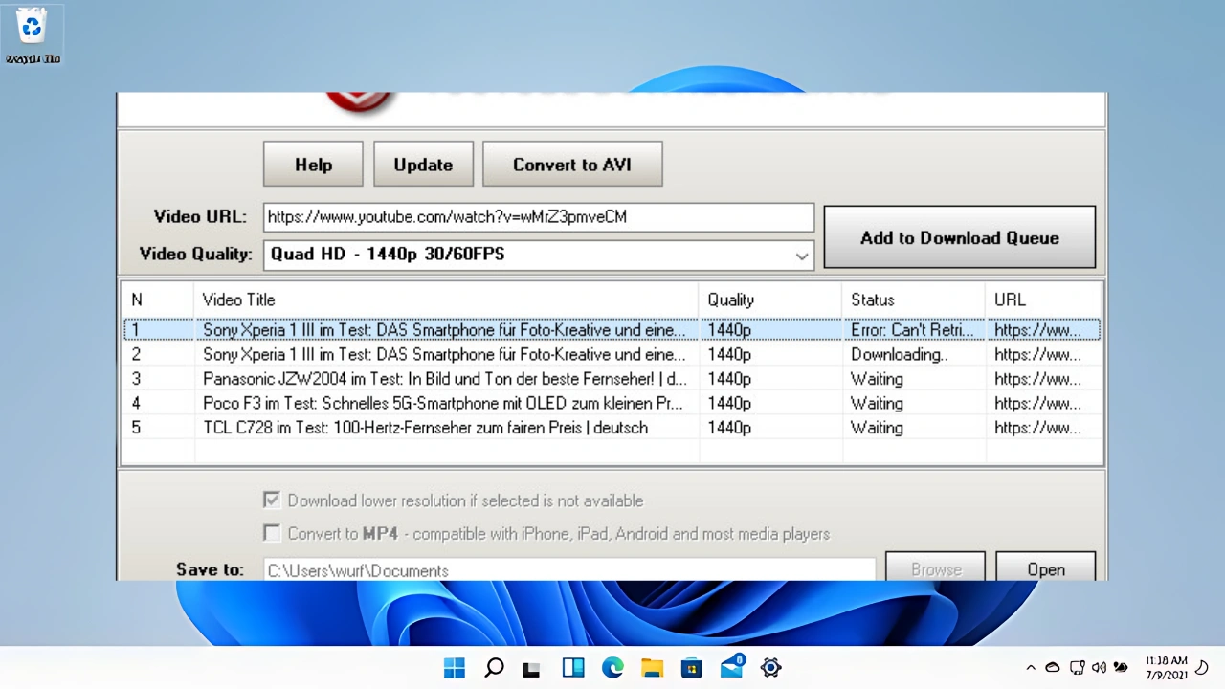Click Add to Download Queue
Image resolution: width=1225 pixels, height=689 pixels.
(x=960, y=237)
